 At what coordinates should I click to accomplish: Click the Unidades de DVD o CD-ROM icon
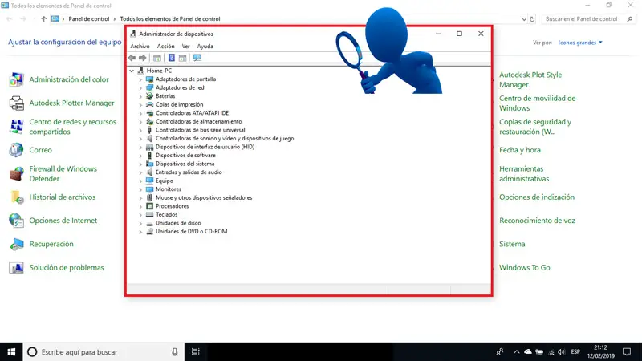pyautogui.click(x=149, y=231)
